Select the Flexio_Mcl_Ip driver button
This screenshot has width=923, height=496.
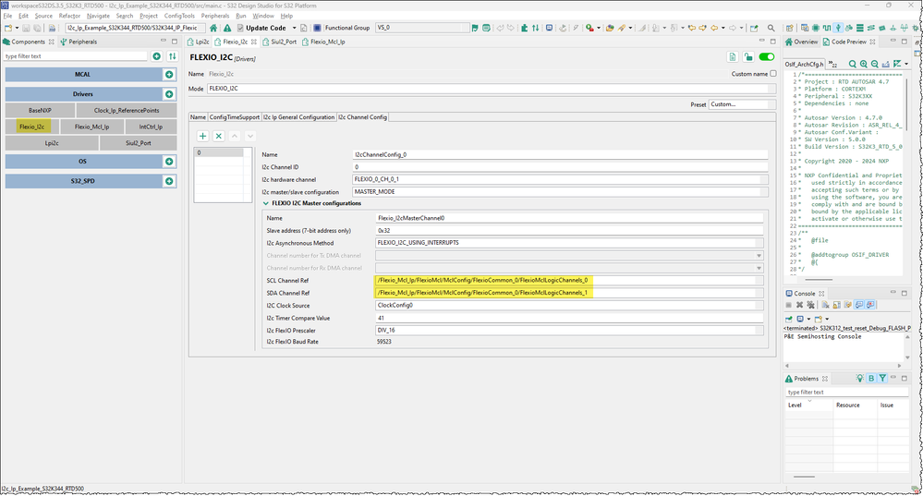(x=91, y=127)
